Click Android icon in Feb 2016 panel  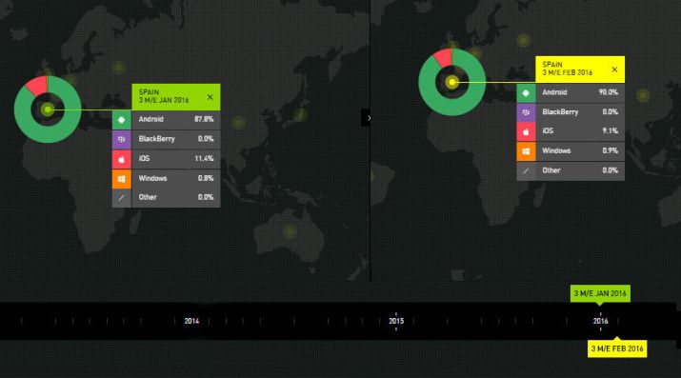pos(526,93)
